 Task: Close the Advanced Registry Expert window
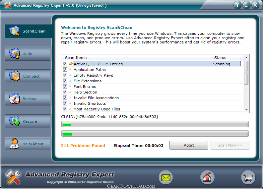click(255, 5)
